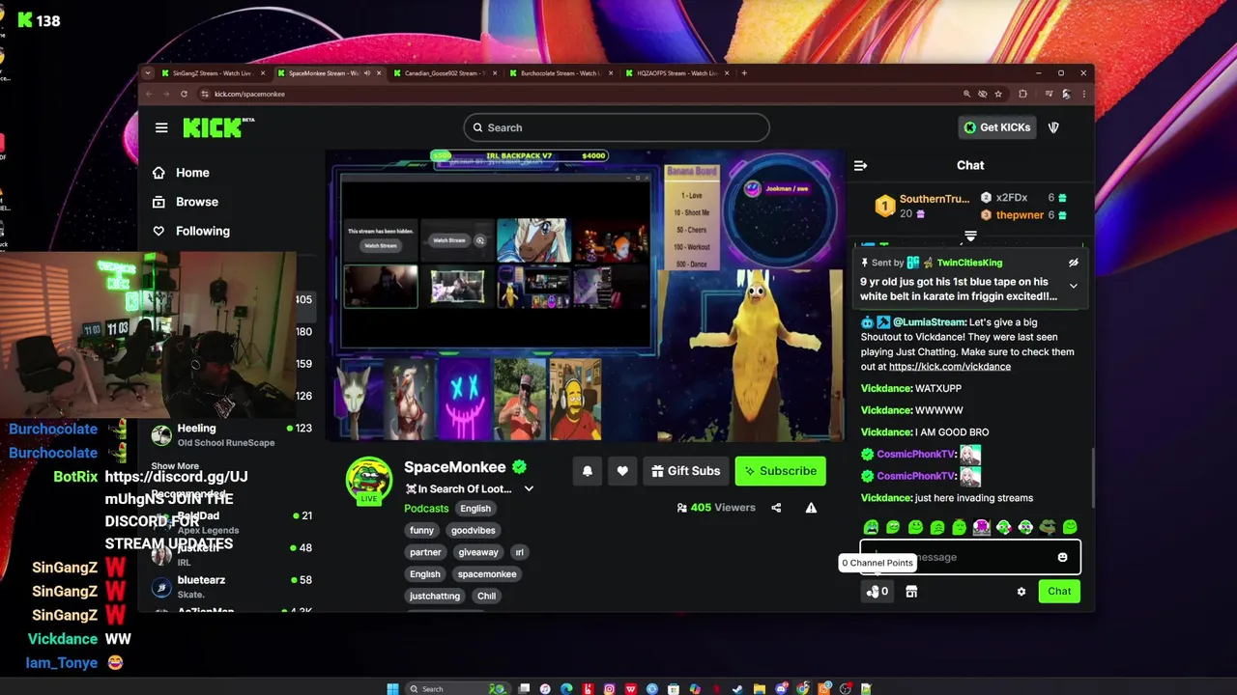Expand the pinned chat message
The height and width of the screenshot is (695, 1237).
(x=1073, y=286)
